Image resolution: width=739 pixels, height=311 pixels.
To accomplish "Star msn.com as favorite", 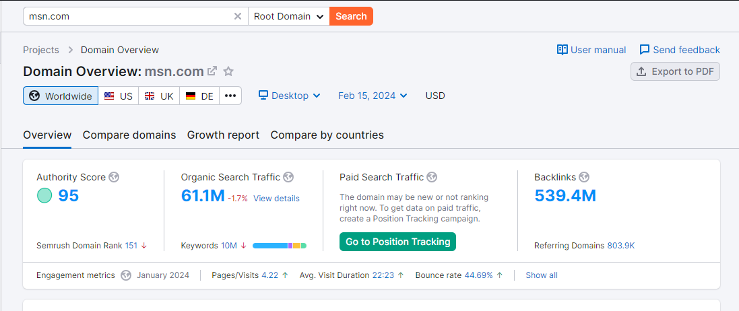I will [228, 71].
